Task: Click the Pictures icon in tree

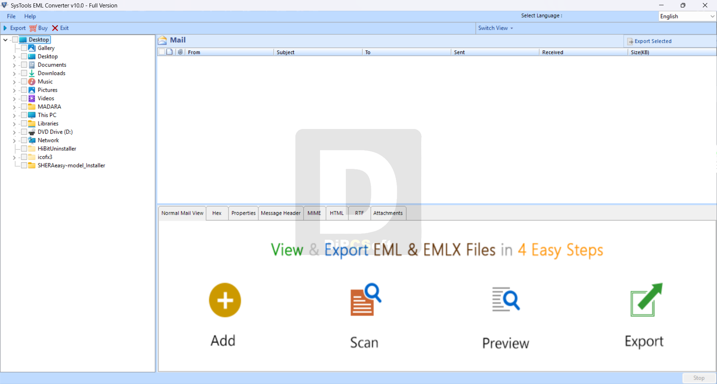Action: pos(32,90)
